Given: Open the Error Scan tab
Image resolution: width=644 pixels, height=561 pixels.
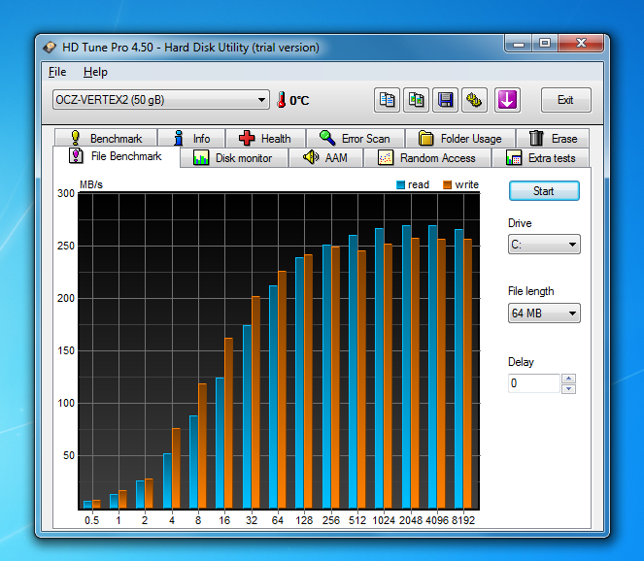Looking at the screenshot, I should coord(355,139).
